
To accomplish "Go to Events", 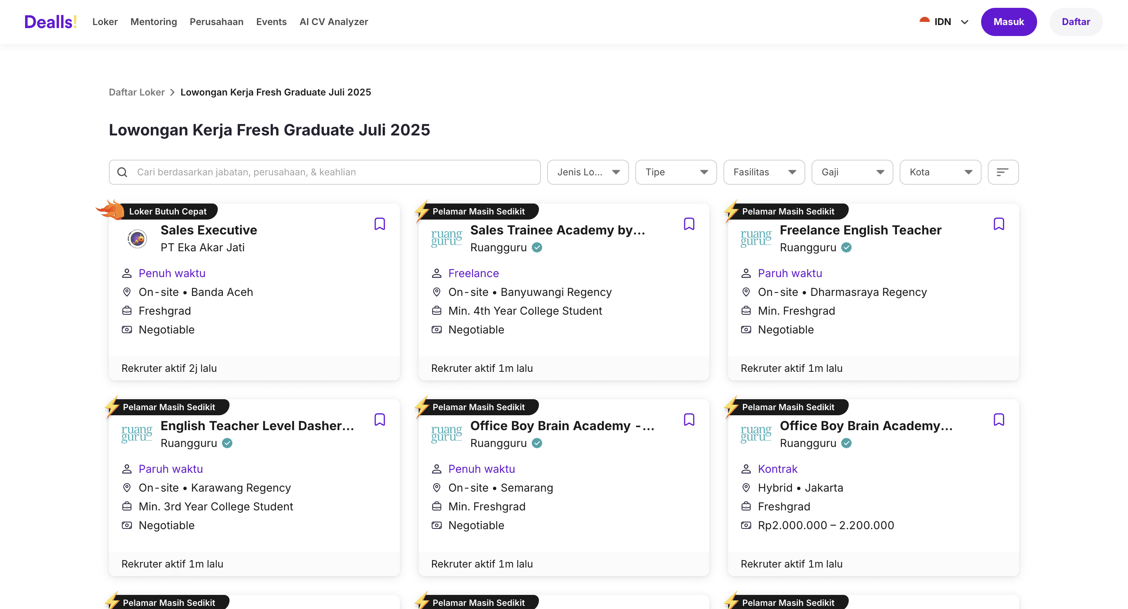I will [x=271, y=22].
